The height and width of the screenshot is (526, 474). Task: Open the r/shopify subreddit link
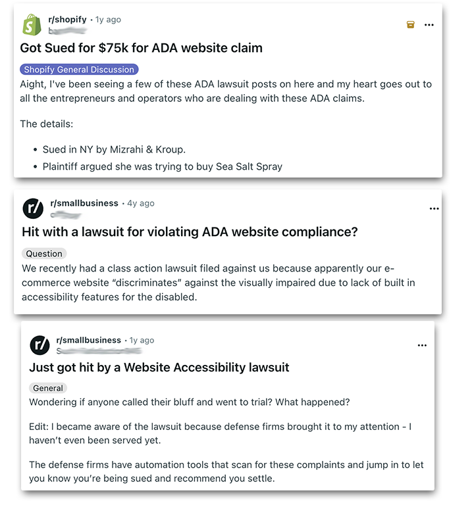(67, 20)
